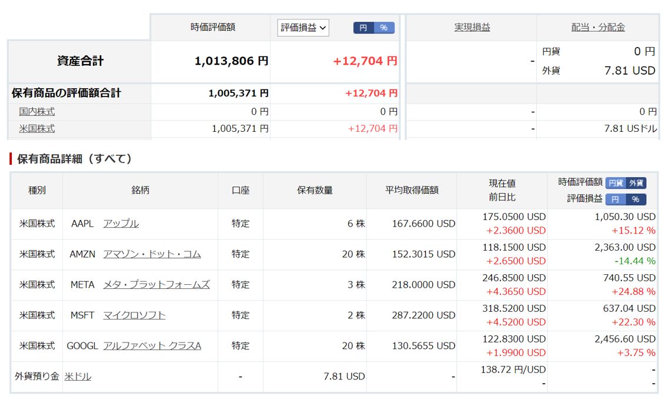The image size is (668, 406).
Task: Set 時価評価額 display to 円貨
Action: tap(616, 183)
